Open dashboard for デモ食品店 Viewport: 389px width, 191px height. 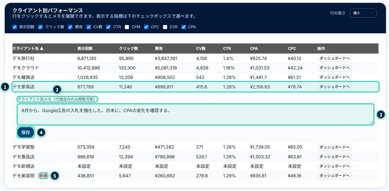pos(335,157)
